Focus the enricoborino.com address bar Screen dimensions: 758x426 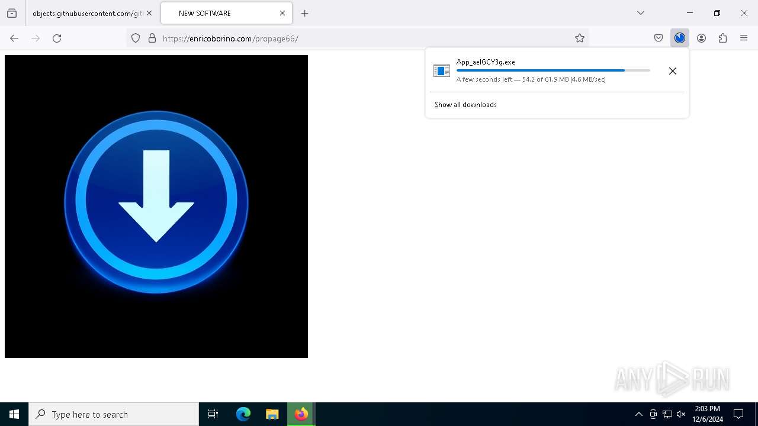click(x=358, y=38)
